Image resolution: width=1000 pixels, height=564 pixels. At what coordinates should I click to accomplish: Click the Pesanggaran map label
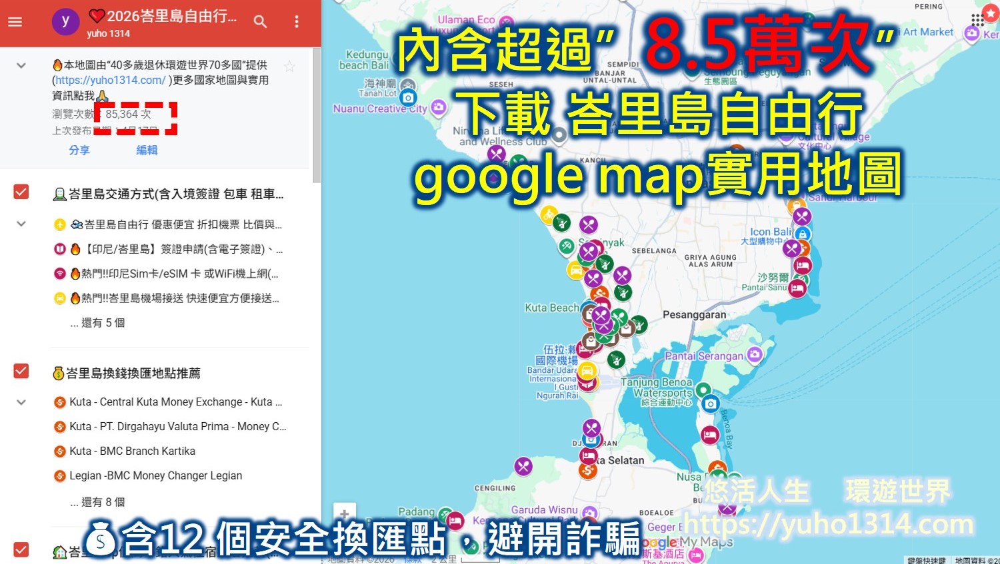coord(694,315)
